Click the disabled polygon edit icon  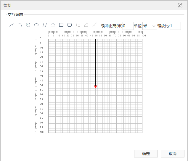(x=86, y=25)
